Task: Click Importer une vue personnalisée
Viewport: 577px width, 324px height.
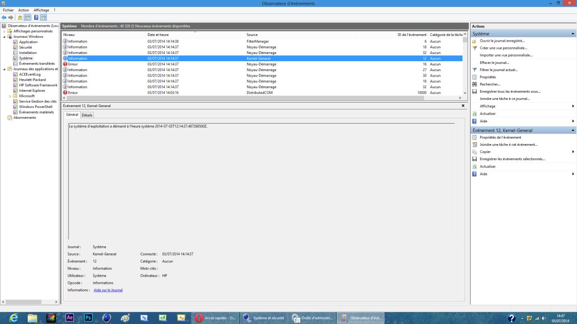Action: click(506, 55)
